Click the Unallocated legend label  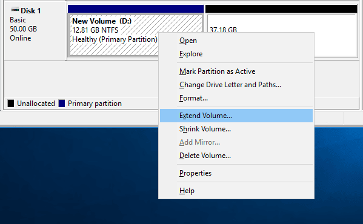click(36, 104)
